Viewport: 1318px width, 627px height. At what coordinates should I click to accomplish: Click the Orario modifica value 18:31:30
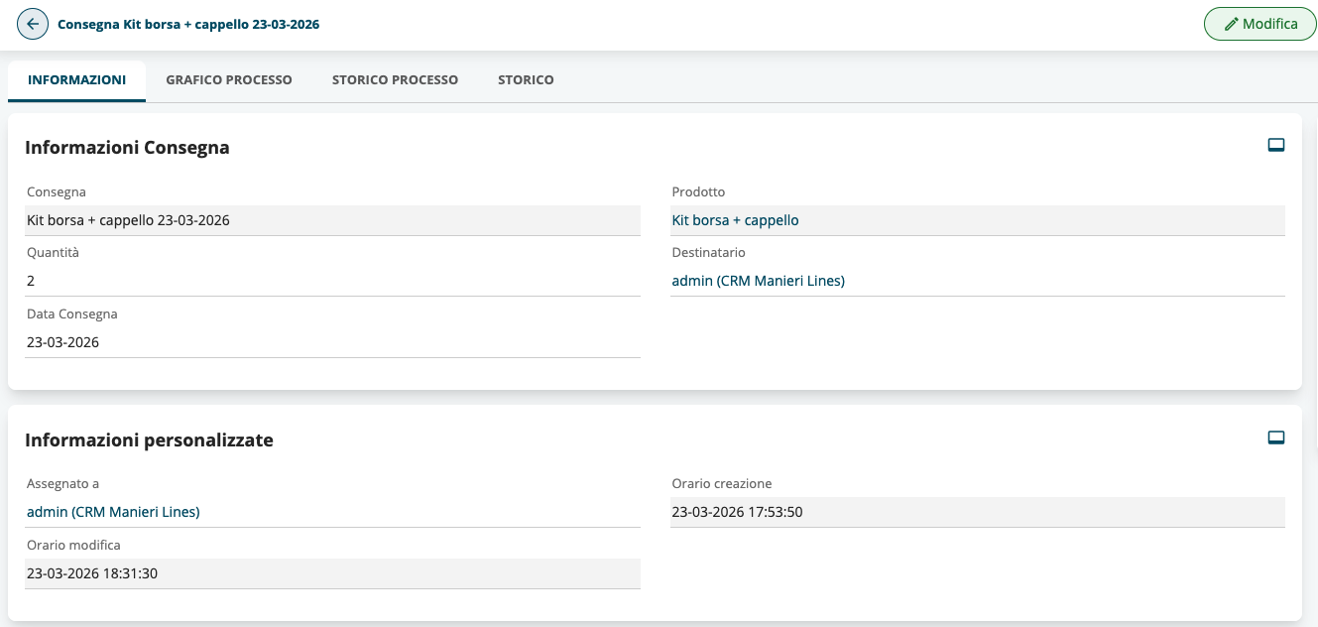click(332, 573)
